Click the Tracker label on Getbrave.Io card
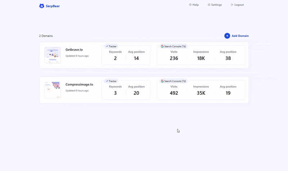Viewport: 288px width, 171px height. [113, 46]
